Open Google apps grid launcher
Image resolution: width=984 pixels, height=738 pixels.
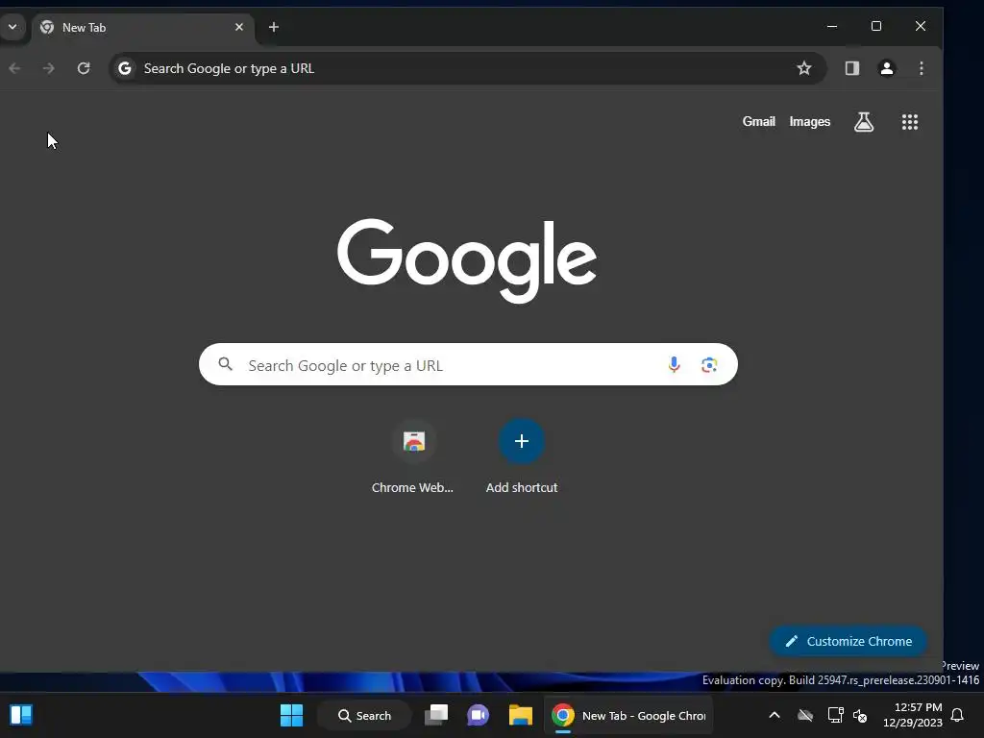(910, 122)
